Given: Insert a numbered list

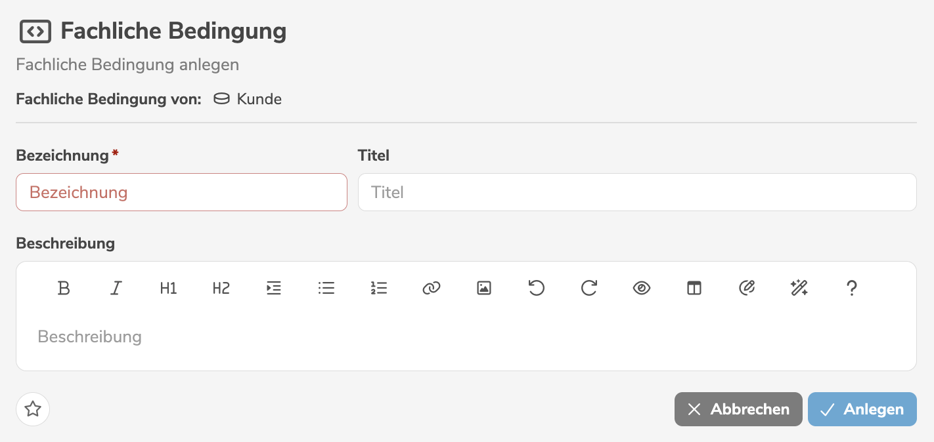Looking at the screenshot, I should [x=379, y=287].
